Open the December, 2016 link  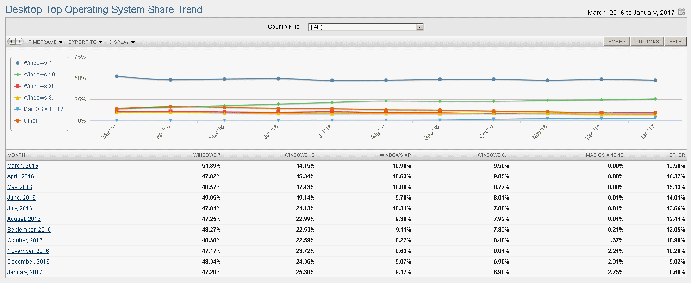pyautogui.click(x=28, y=262)
